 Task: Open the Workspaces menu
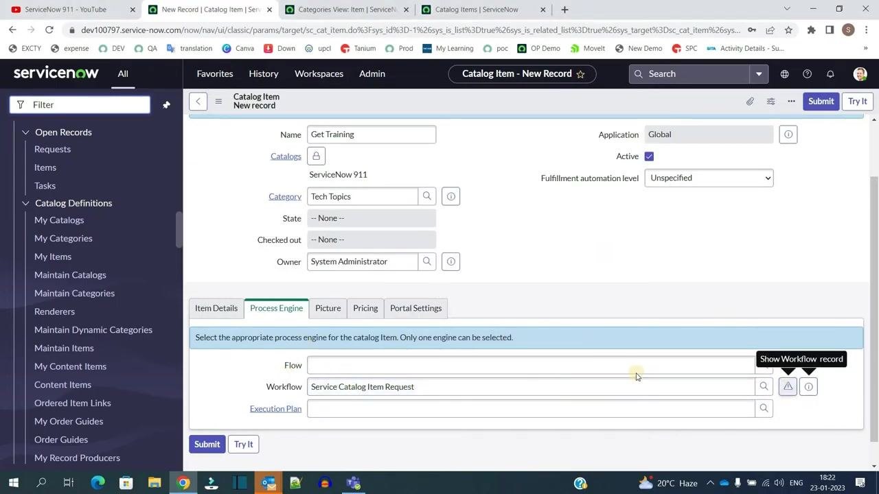pyautogui.click(x=319, y=74)
